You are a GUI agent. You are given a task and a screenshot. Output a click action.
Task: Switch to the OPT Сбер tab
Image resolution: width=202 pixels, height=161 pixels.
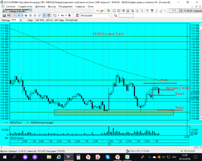pyautogui.click(x=59, y=20)
